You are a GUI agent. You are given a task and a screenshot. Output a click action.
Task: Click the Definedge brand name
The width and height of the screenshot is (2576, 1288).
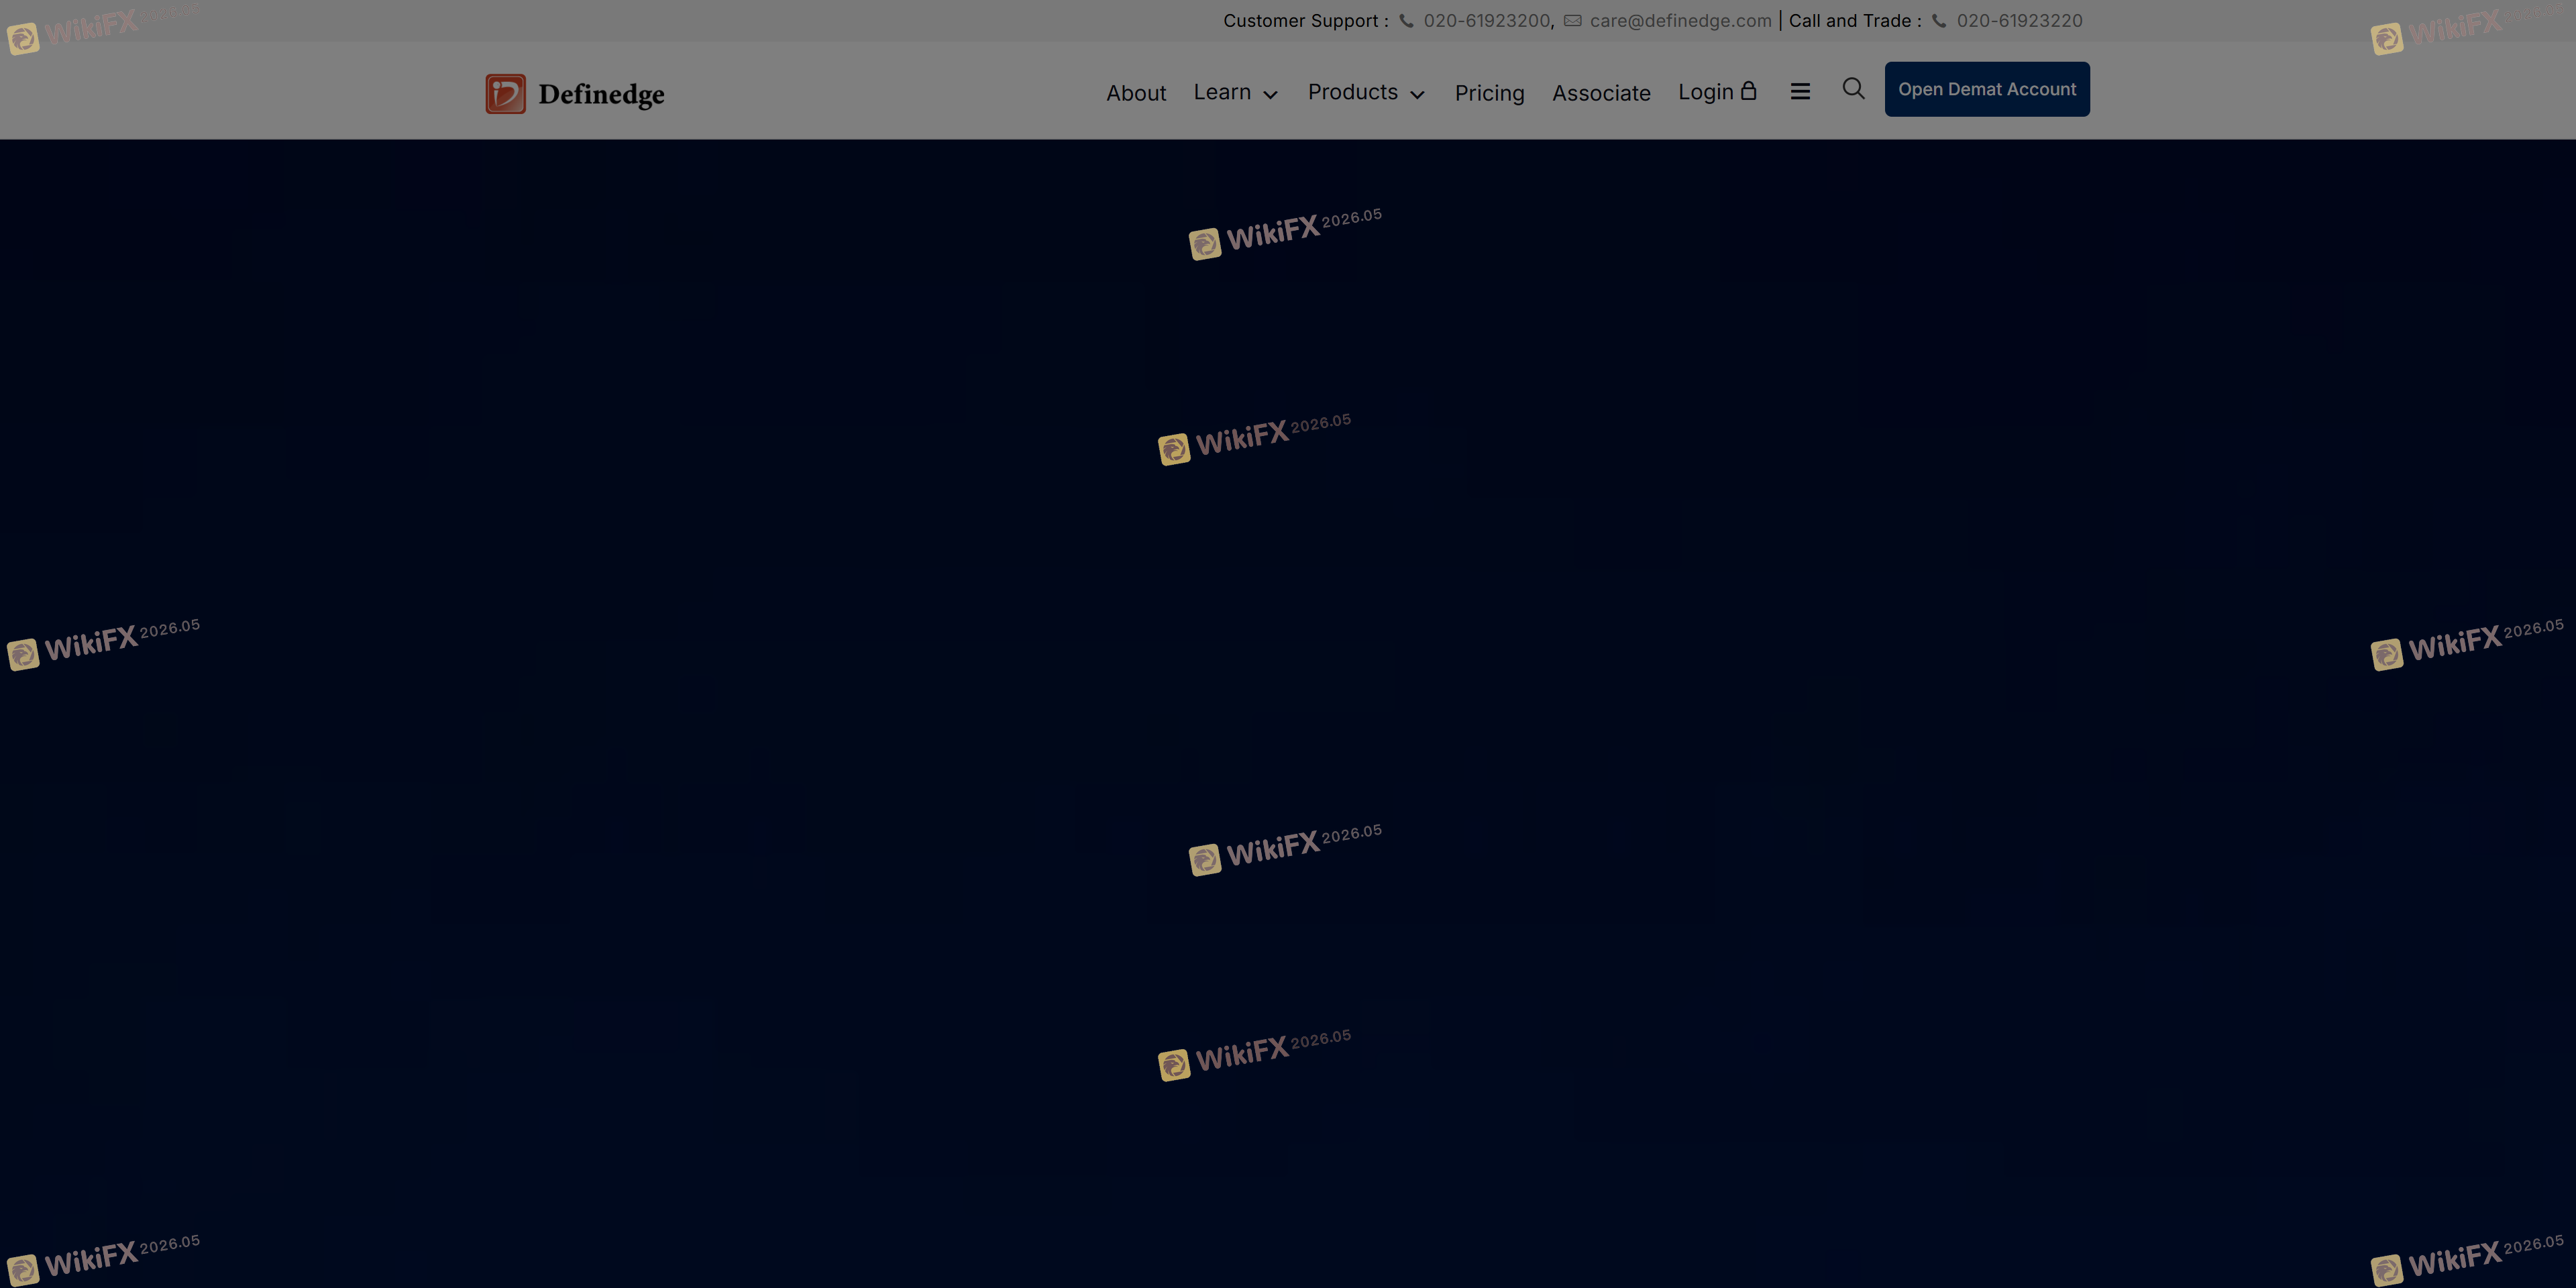coord(601,95)
